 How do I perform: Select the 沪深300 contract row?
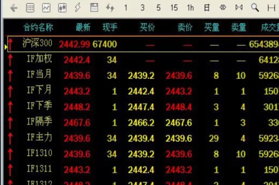[143, 44]
